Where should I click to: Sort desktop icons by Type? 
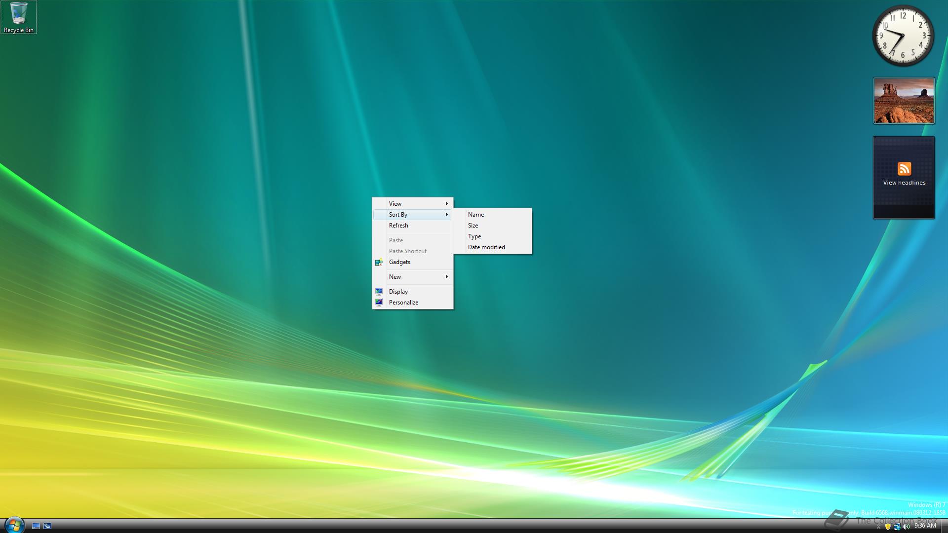click(492, 236)
